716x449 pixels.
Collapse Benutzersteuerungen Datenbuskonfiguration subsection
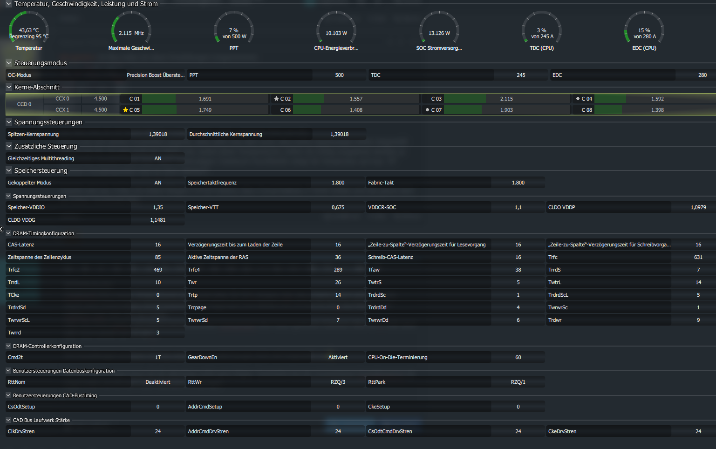[x=8, y=371]
